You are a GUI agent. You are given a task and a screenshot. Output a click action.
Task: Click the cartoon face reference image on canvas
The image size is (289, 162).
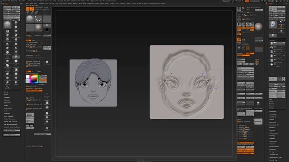click(x=93, y=83)
